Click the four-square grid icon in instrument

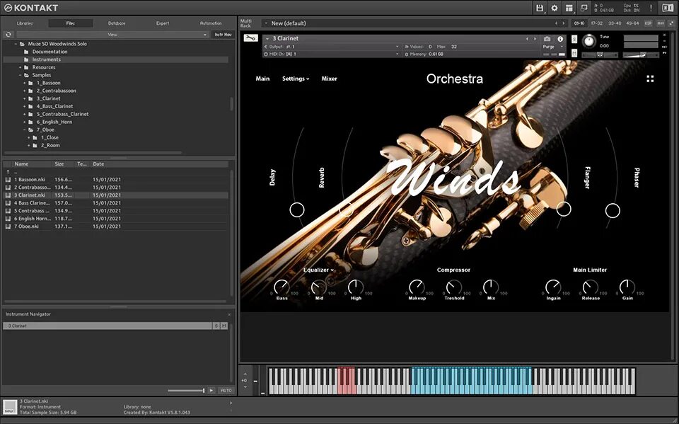pos(650,79)
